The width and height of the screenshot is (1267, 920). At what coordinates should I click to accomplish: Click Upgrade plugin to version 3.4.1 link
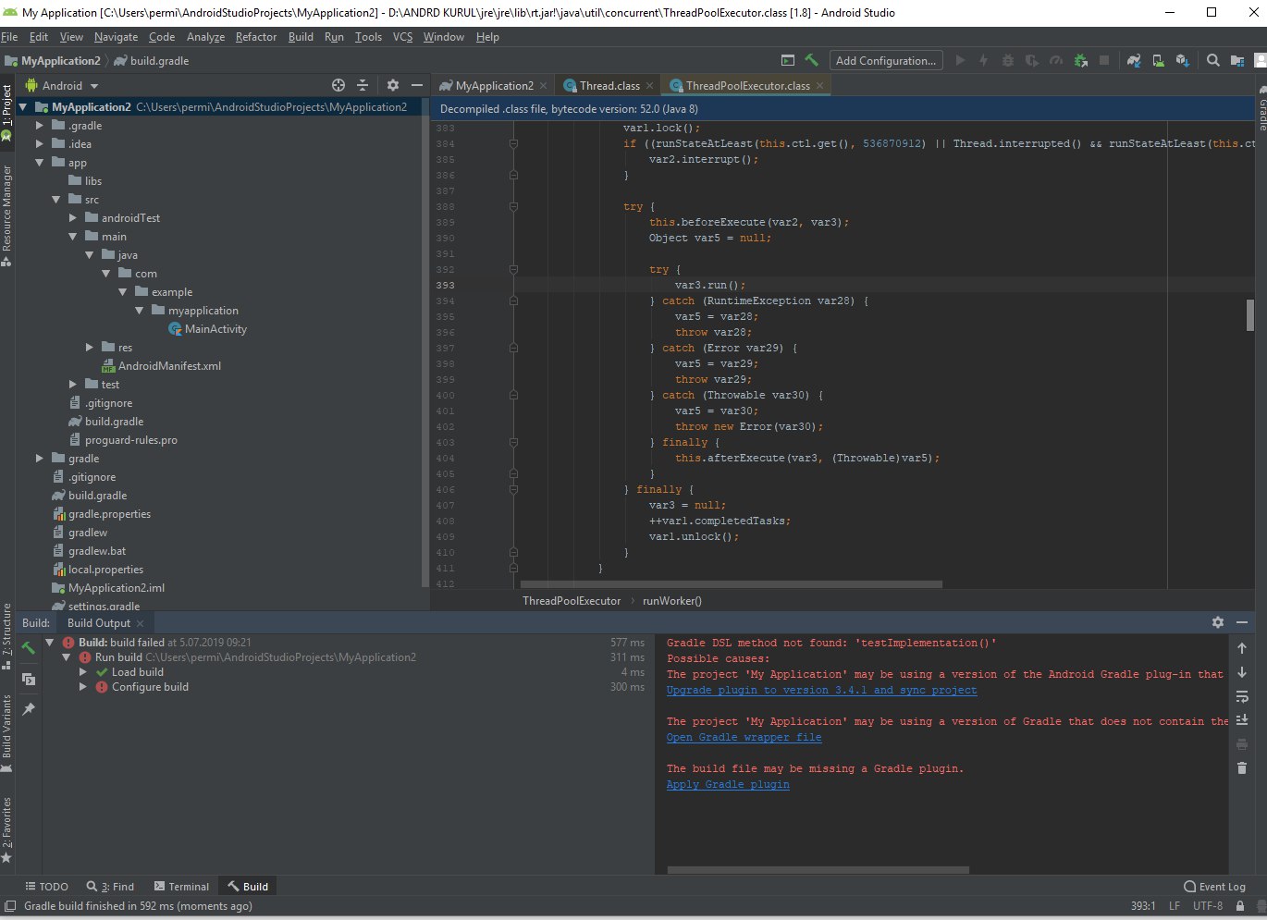click(x=821, y=690)
